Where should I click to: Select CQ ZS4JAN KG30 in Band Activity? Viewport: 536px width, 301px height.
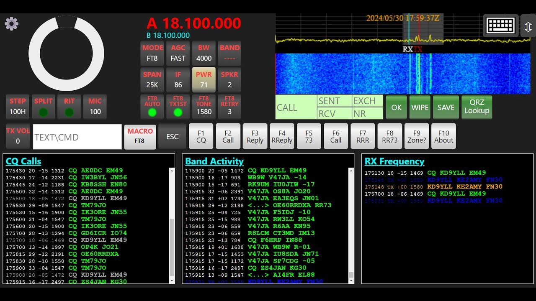tap(277, 268)
